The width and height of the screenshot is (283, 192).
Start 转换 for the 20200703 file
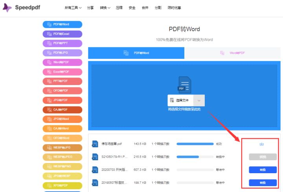[x=263, y=170]
